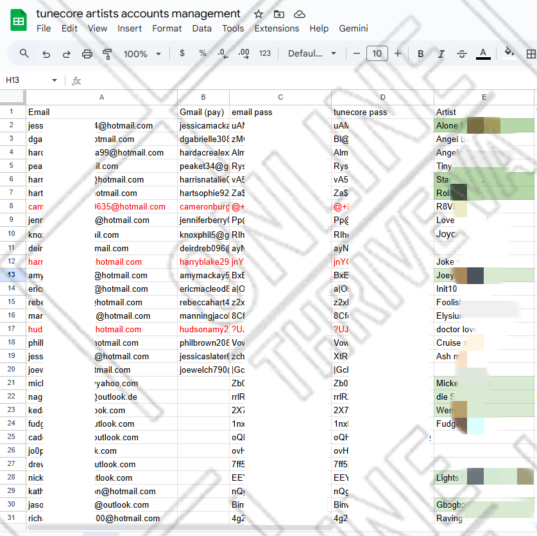The image size is (537, 536).
Task: Toggle bold formatting
Action: click(421, 53)
